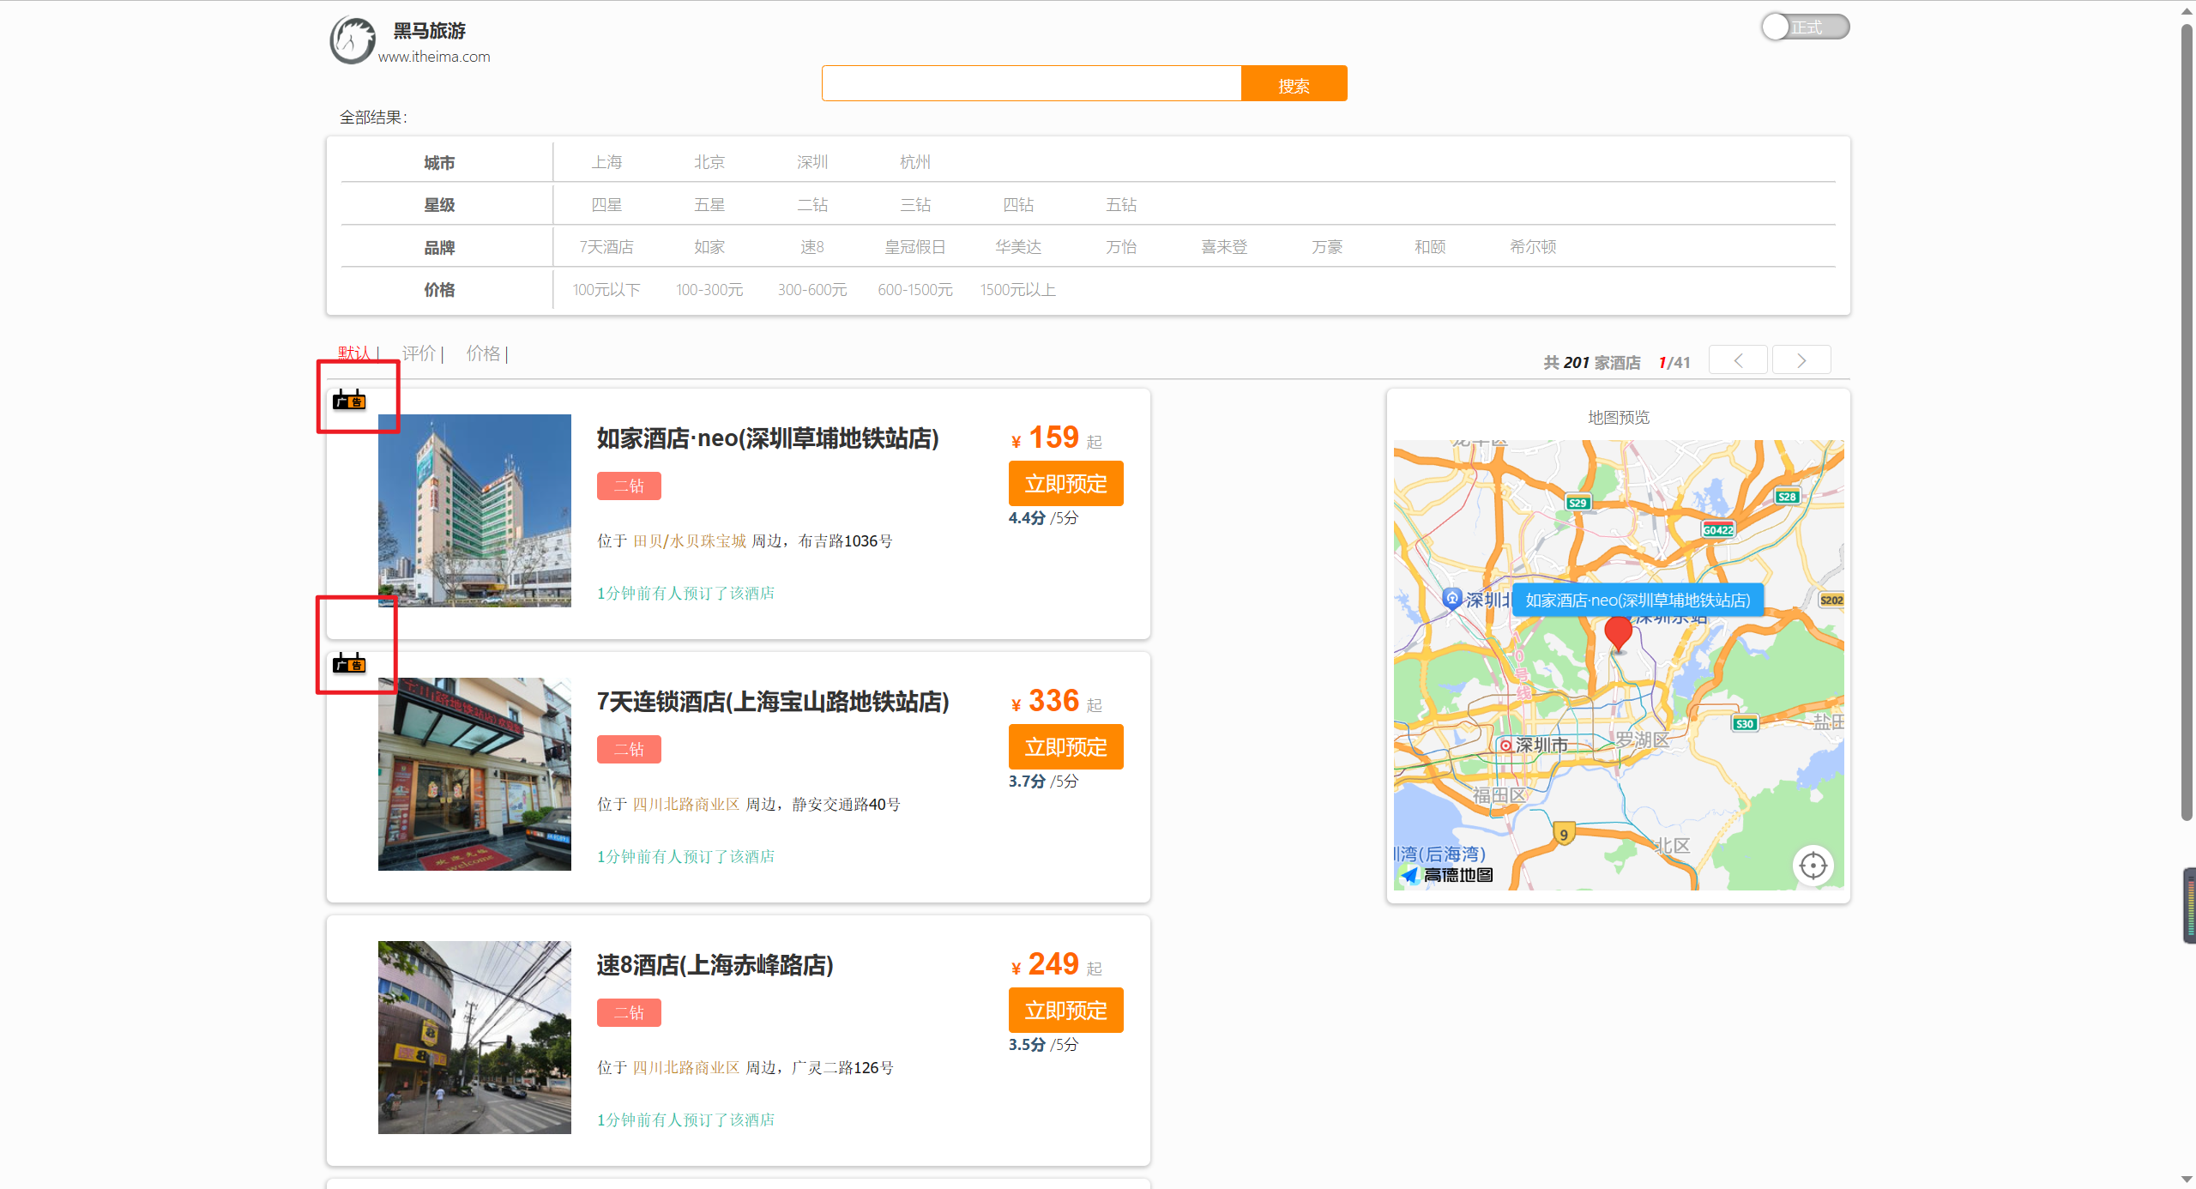Filter city by 北京

click(709, 162)
